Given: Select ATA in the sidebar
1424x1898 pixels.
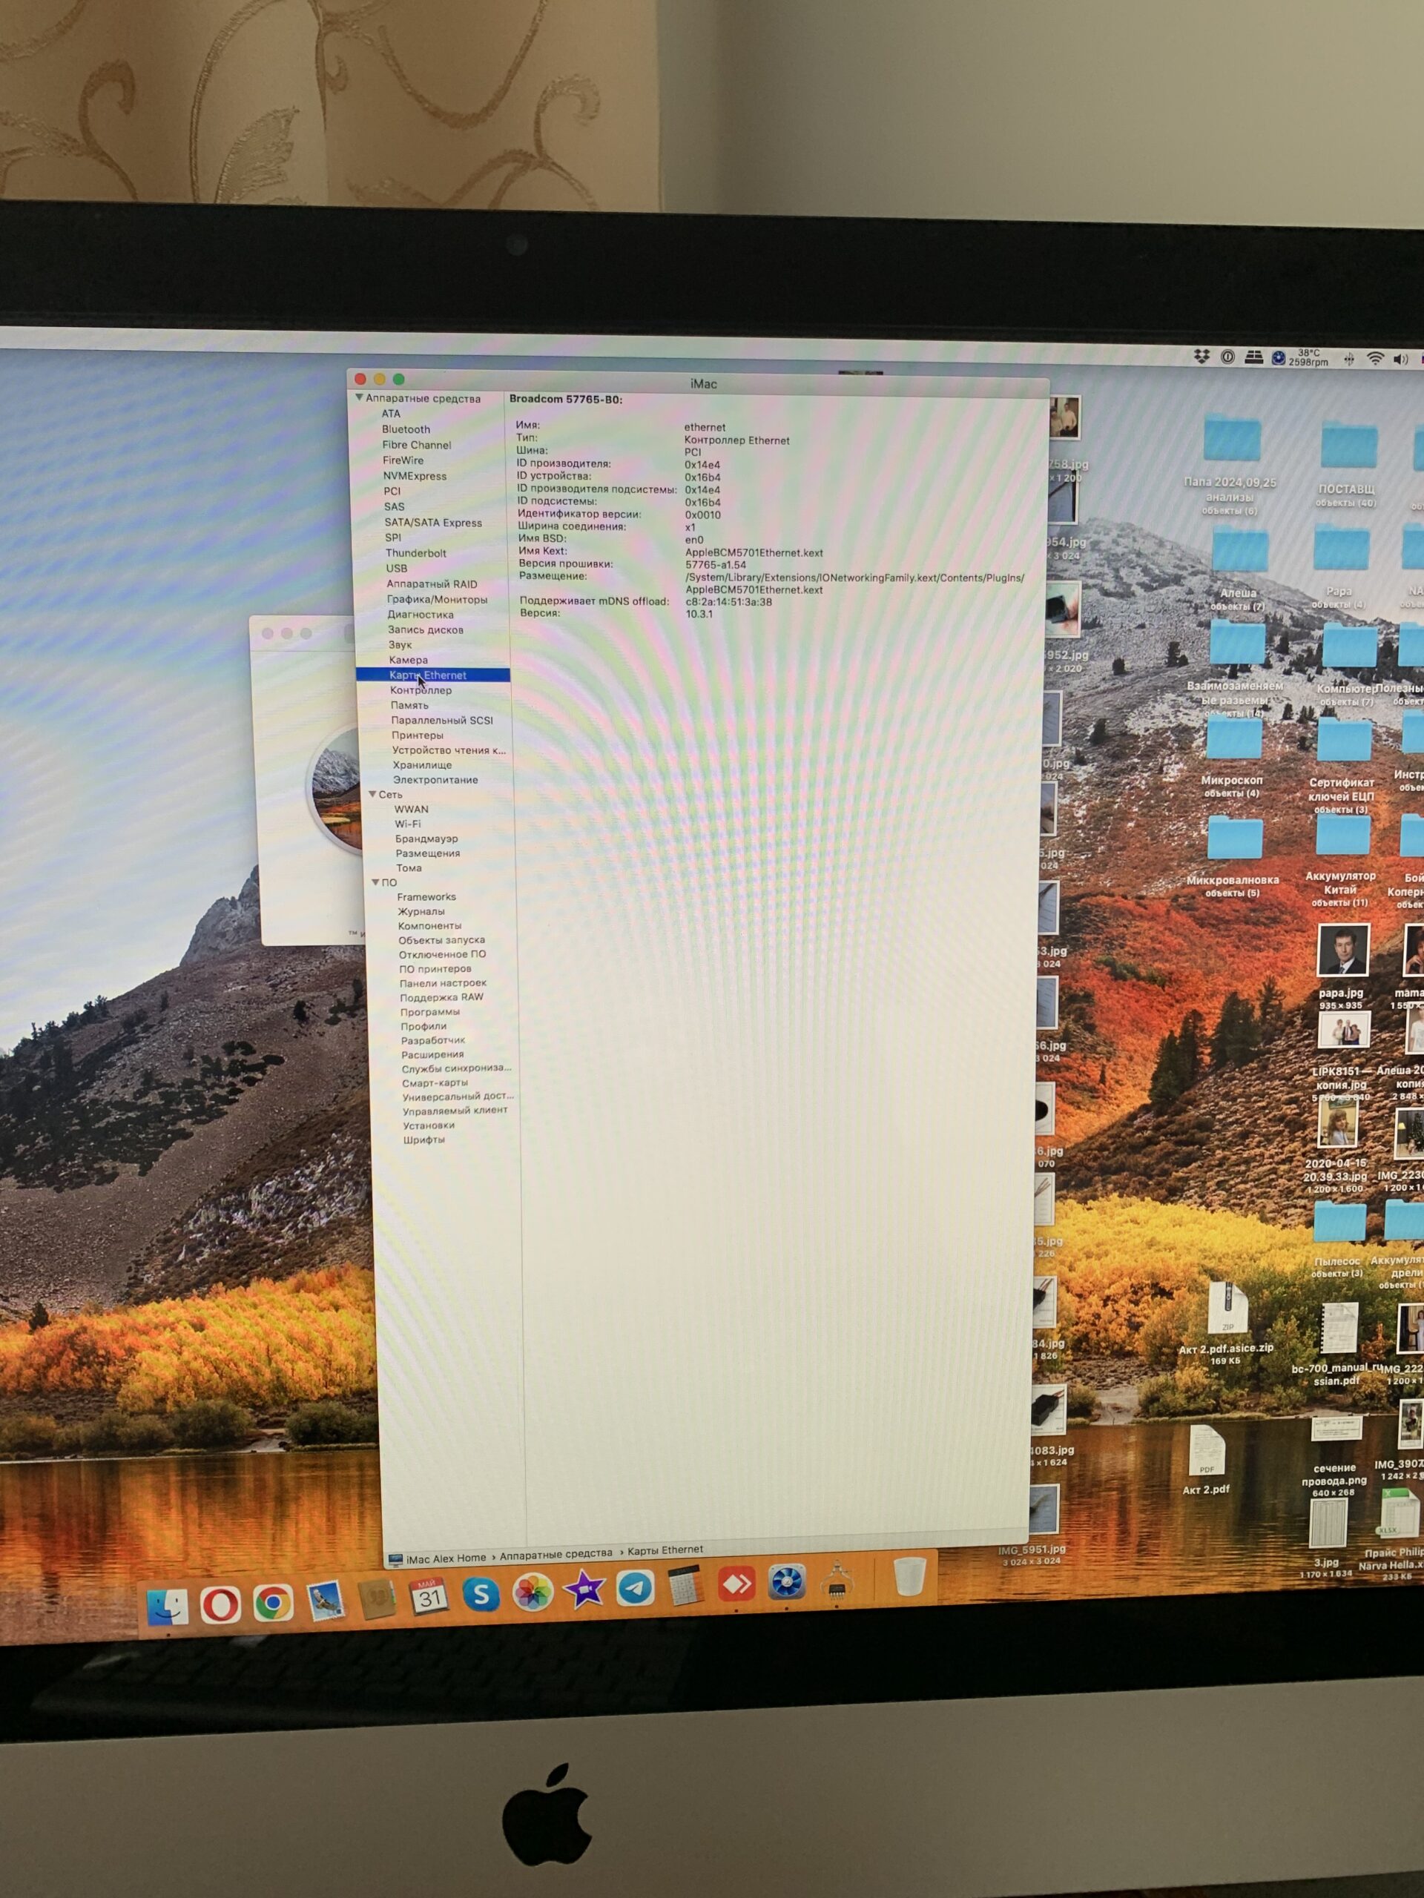Looking at the screenshot, I should coord(391,414).
